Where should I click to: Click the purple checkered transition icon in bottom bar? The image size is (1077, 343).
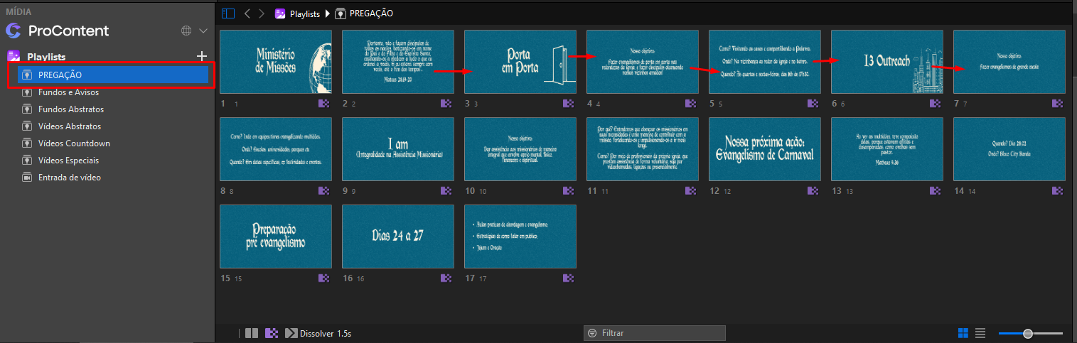click(x=271, y=333)
